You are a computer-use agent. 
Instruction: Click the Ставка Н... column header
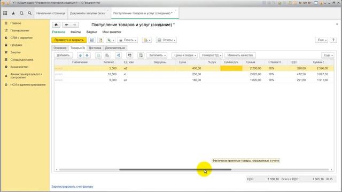[275, 62]
